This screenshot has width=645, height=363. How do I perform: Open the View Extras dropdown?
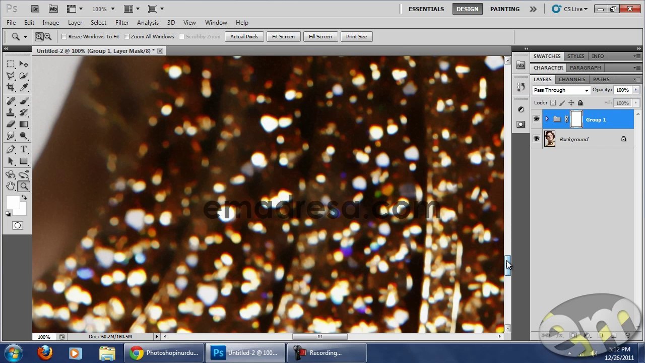click(75, 9)
